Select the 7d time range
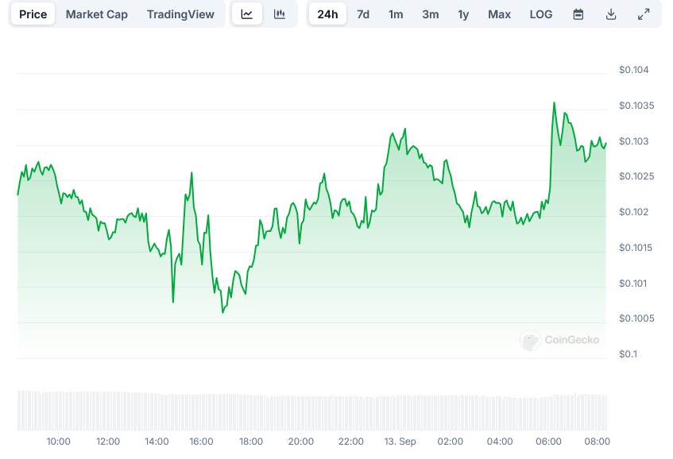 click(363, 14)
